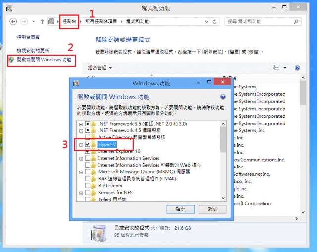The height and width of the screenshot is (252, 317).
Task: Refresh the address bar location
Action: tap(214, 21)
